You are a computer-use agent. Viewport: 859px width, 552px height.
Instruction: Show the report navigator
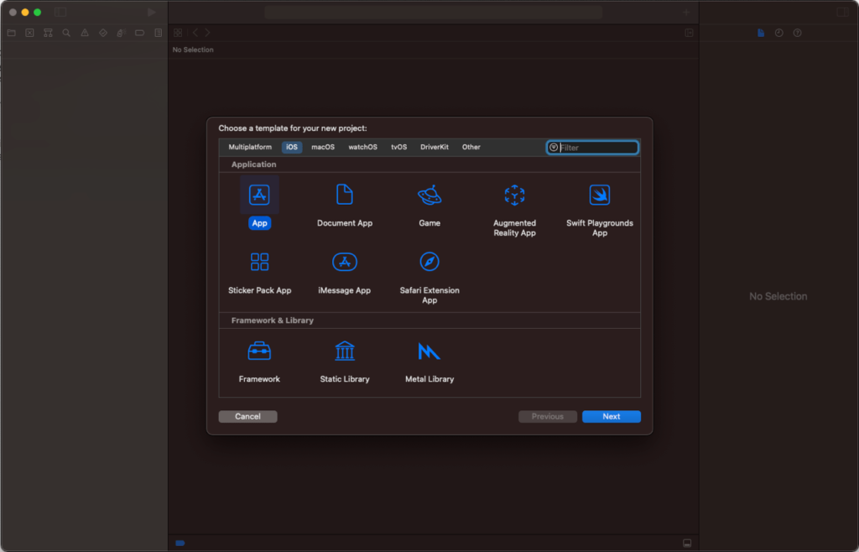159,33
